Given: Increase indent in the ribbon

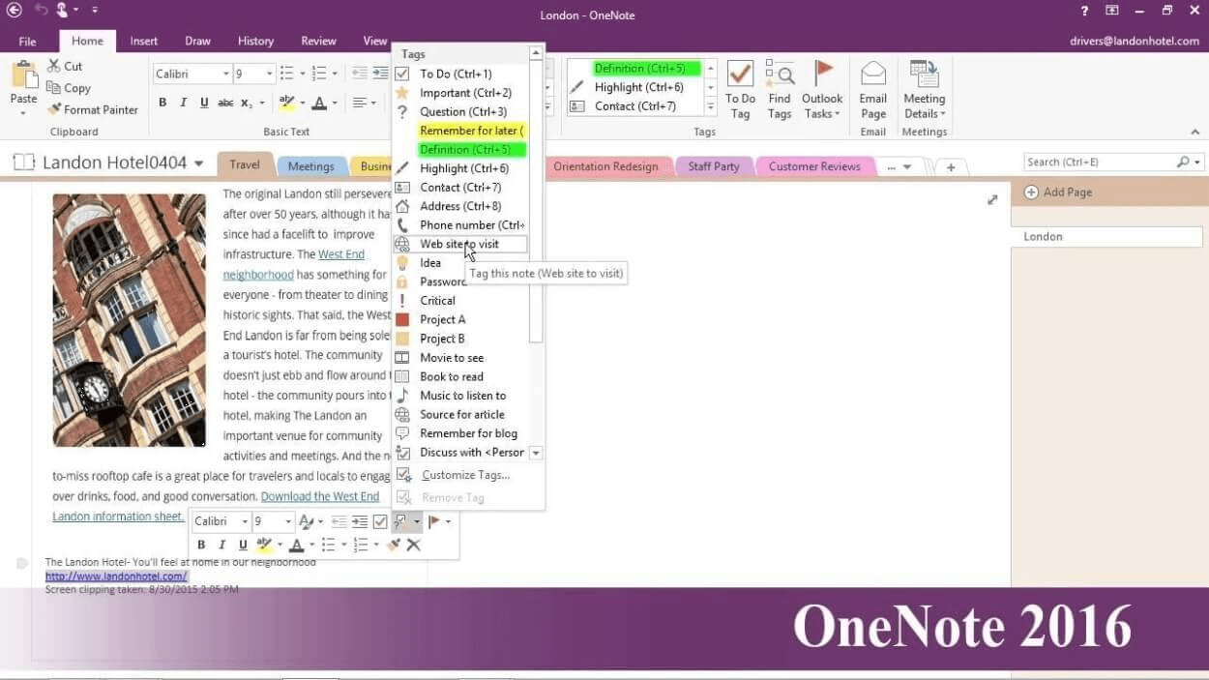Looking at the screenshot, I should 378,74.
